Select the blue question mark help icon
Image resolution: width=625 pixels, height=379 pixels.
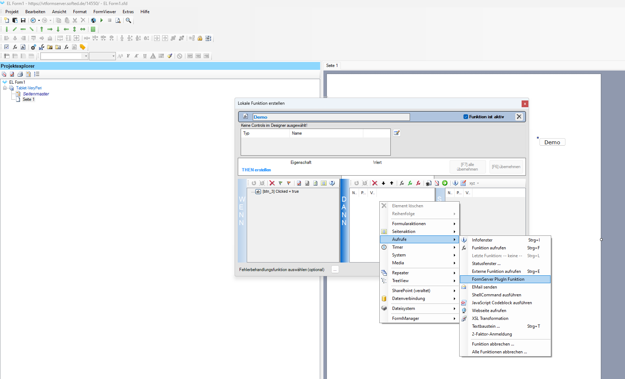pos(332,183)
